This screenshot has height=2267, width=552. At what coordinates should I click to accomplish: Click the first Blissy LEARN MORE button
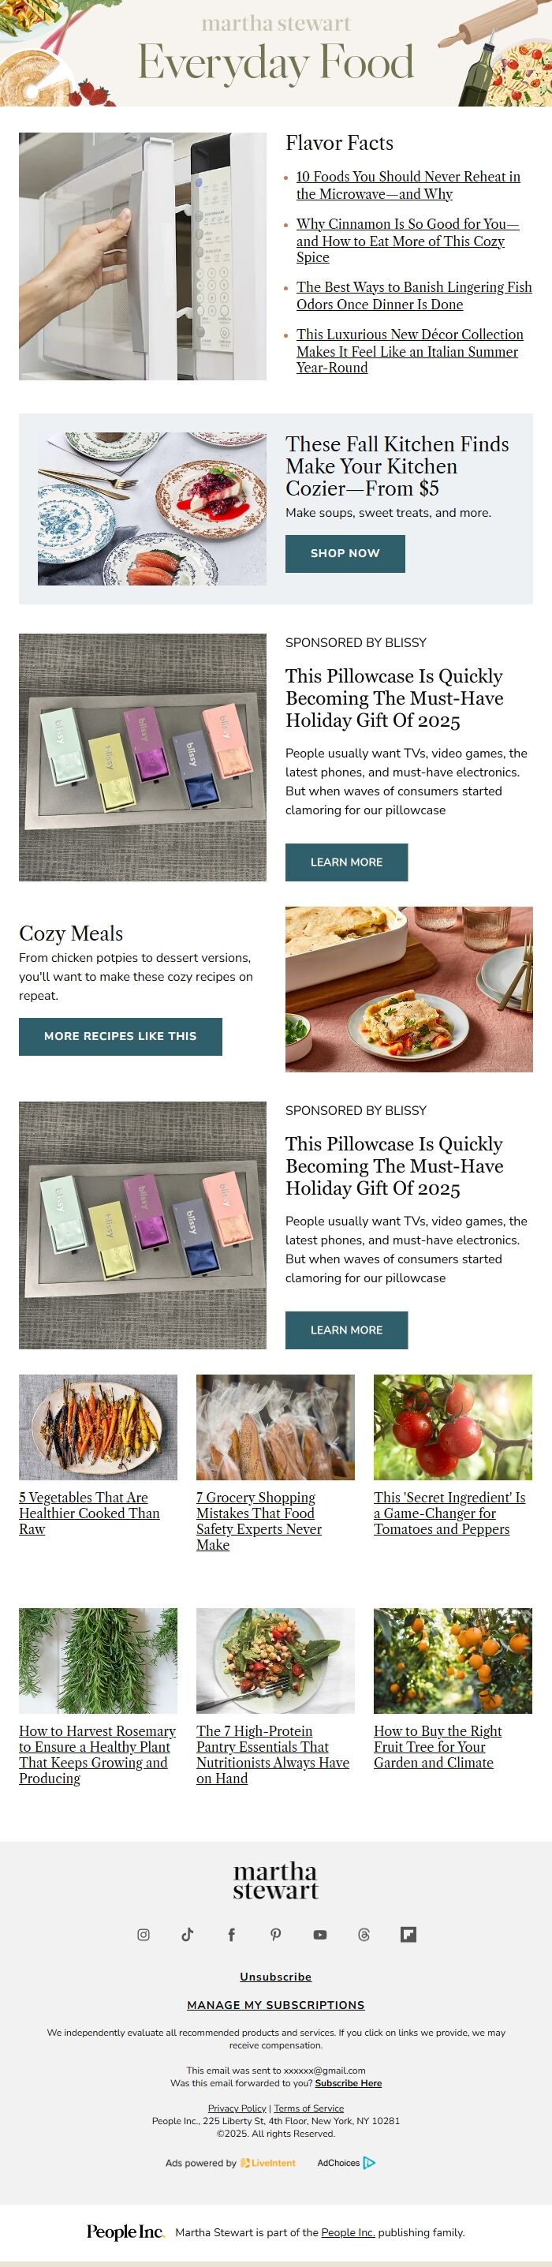(x=346, y=862)
